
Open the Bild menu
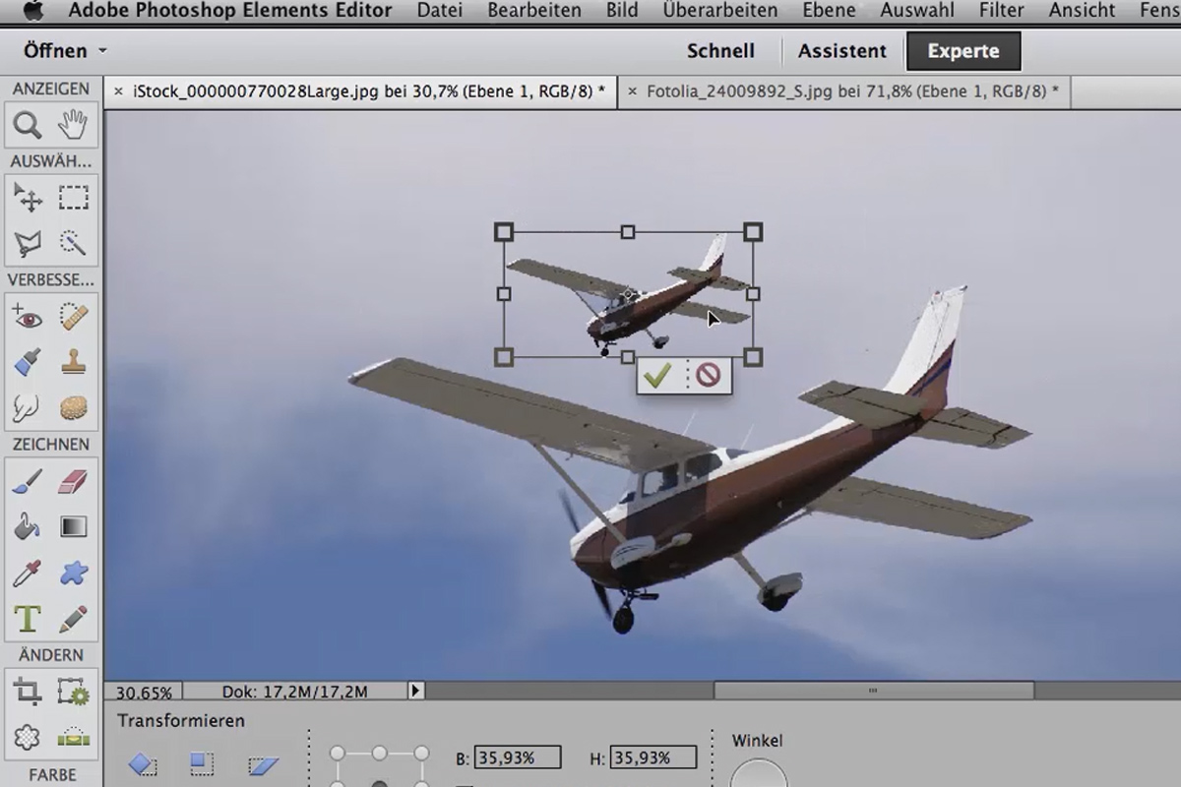[x=623, y=11]
